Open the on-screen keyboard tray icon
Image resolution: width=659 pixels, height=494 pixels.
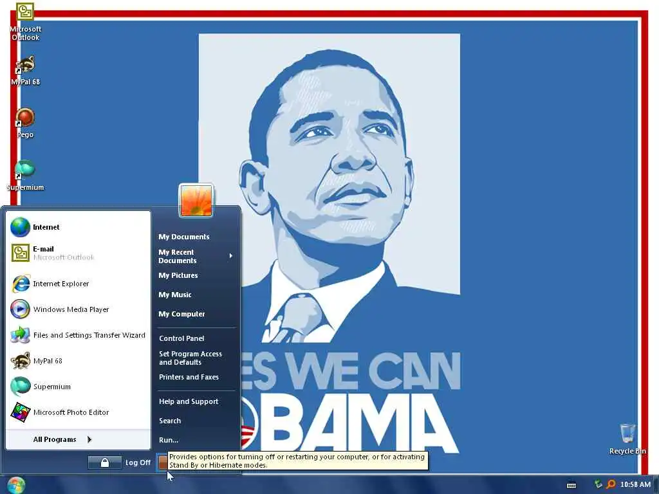tap(571, 485)
